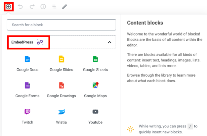The image size is (207, 136).
Task: Insert the Google Forms block
Action: (x=27, y=90)
